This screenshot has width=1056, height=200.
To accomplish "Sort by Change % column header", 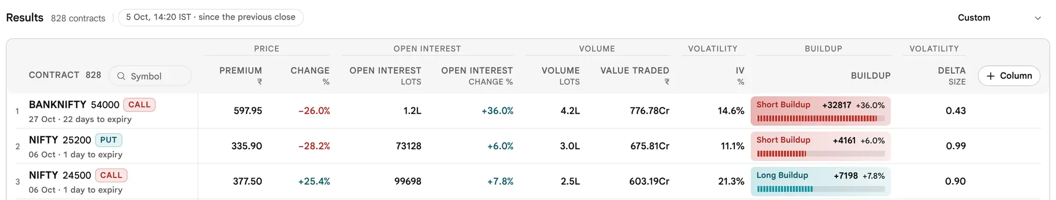I will tap(310, 76).
